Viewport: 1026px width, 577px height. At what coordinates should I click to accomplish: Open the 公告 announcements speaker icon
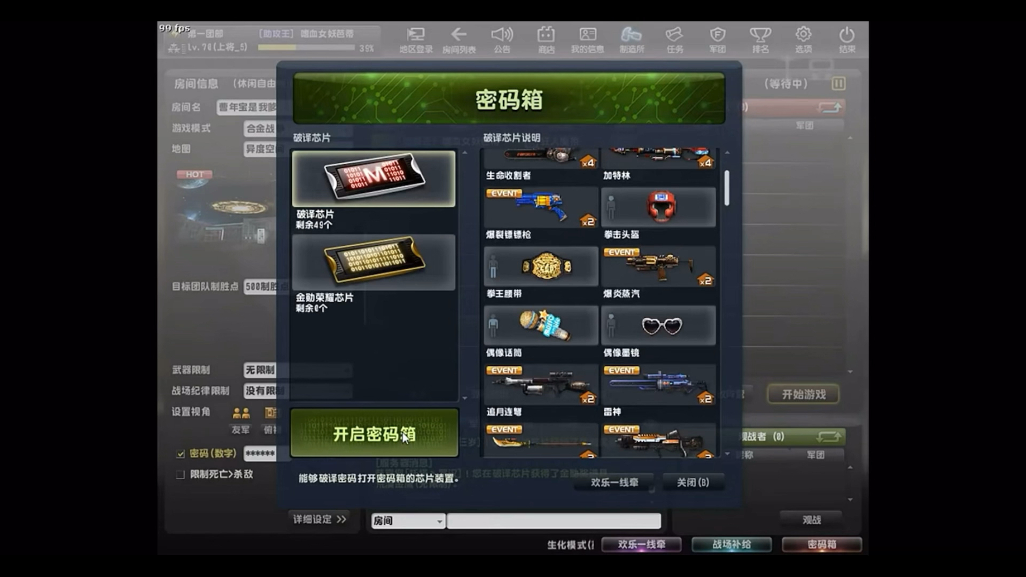[502, 40]
